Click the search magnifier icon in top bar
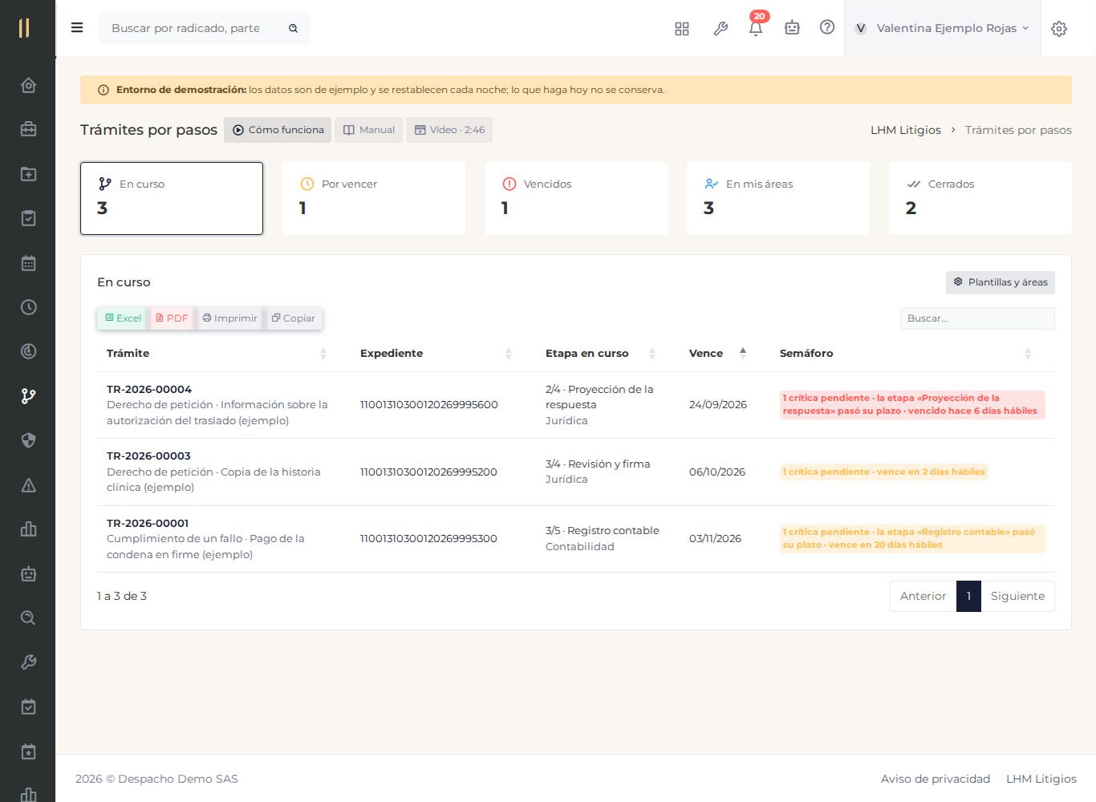 coord(294,28)
